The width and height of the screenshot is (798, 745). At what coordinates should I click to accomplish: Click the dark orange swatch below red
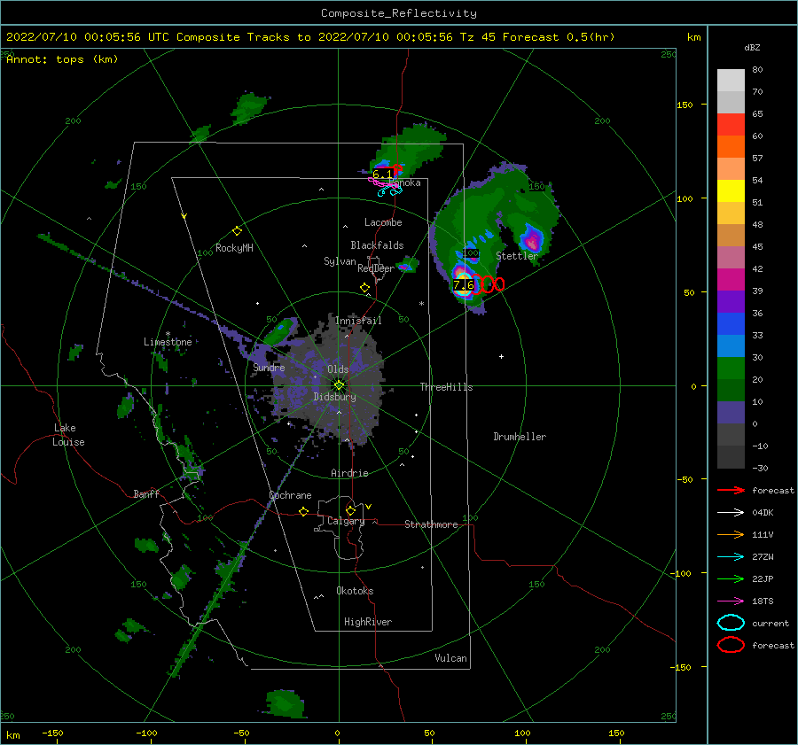click(731, 146)
